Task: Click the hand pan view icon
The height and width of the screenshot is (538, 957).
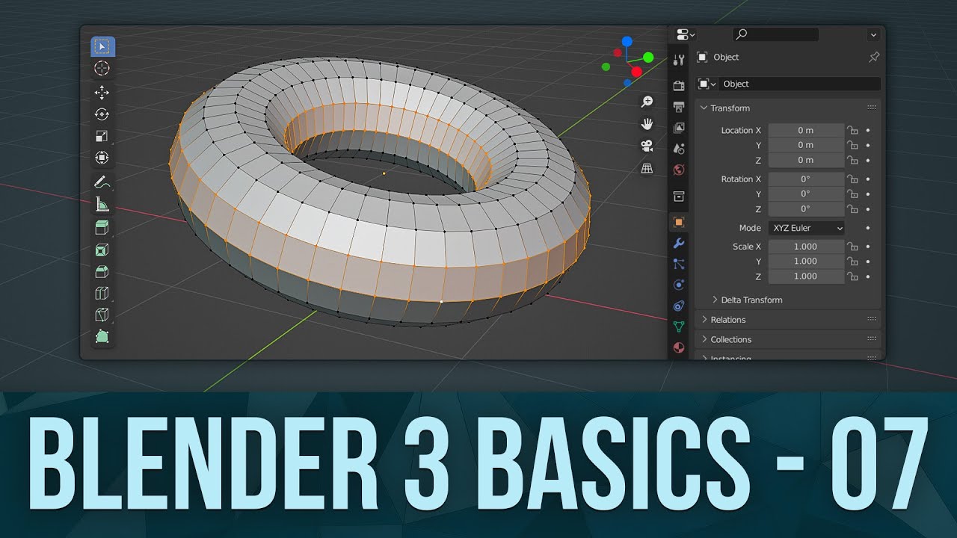Action: pos(647,123)
